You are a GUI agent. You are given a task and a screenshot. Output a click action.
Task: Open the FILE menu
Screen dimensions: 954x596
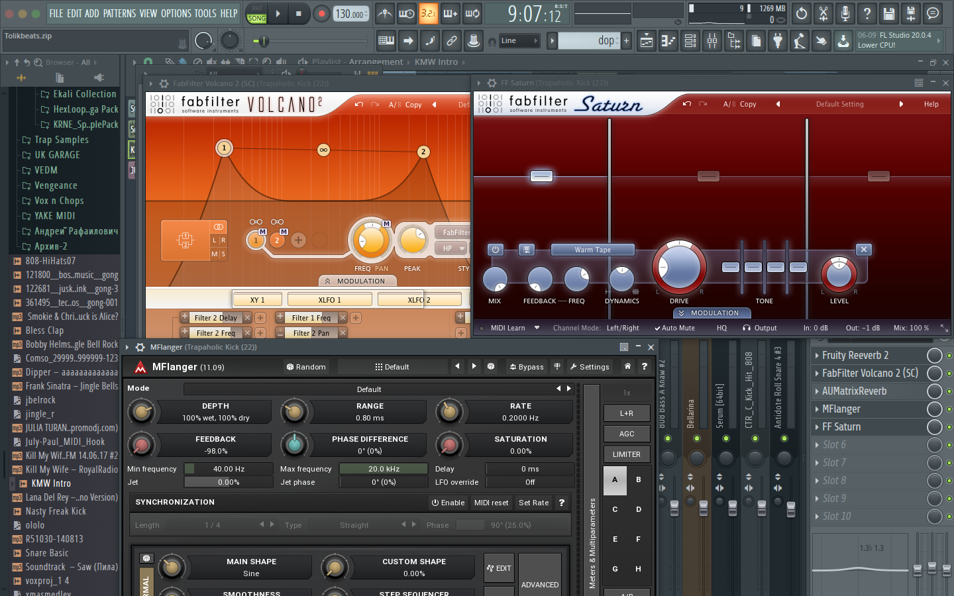click(56, 13)
